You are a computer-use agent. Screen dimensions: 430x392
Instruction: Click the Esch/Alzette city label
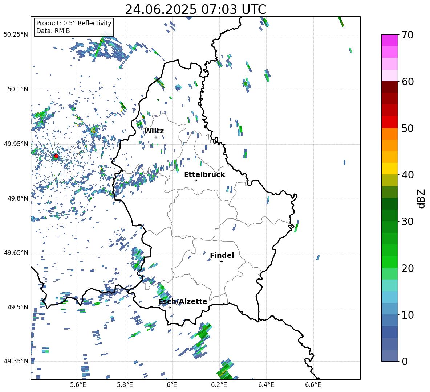tap(183, 301)
